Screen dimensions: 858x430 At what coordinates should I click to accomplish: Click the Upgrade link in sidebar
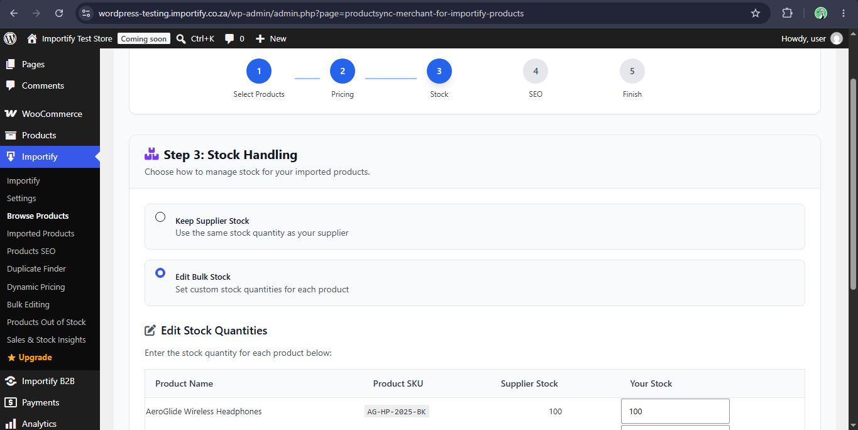(x=35, y=357)
